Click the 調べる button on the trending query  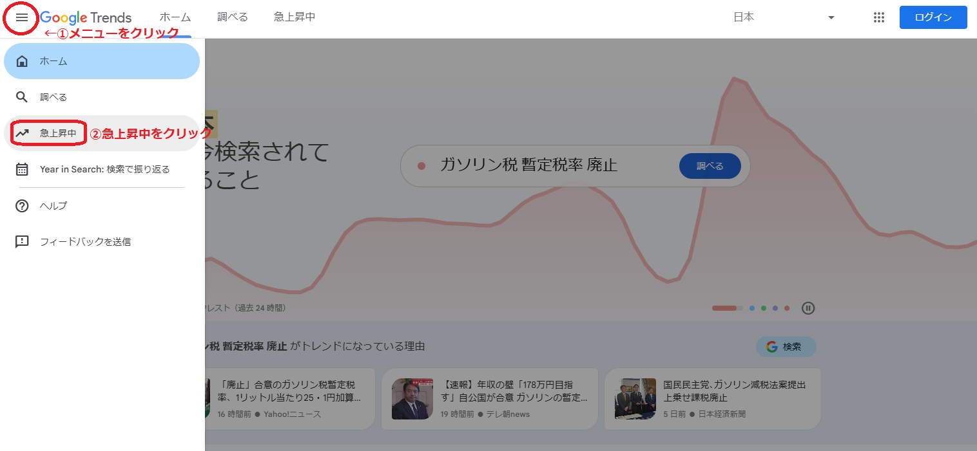(x=710, y=165)
